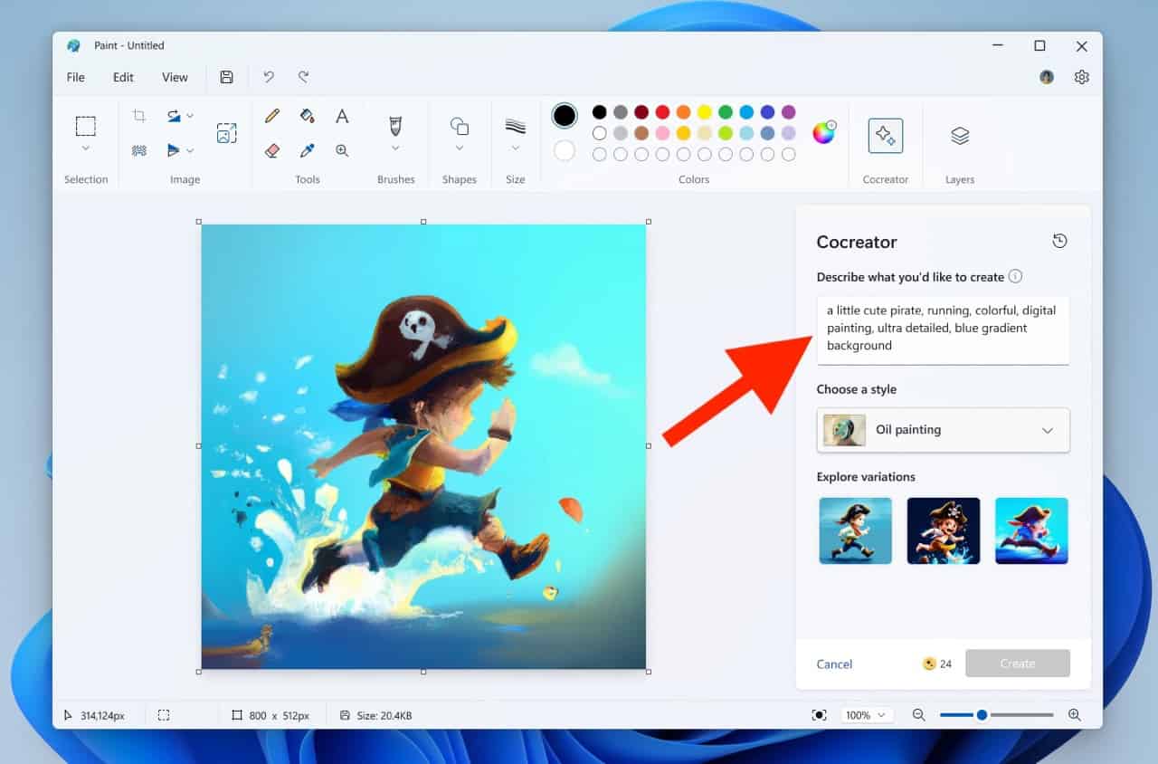Undo the last action

[x=268, y=77]
